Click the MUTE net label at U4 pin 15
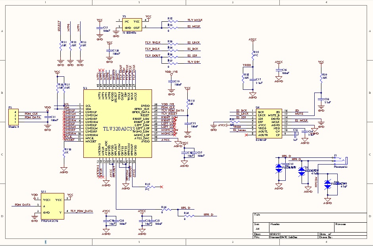373x246 pixels. (299, 114)
